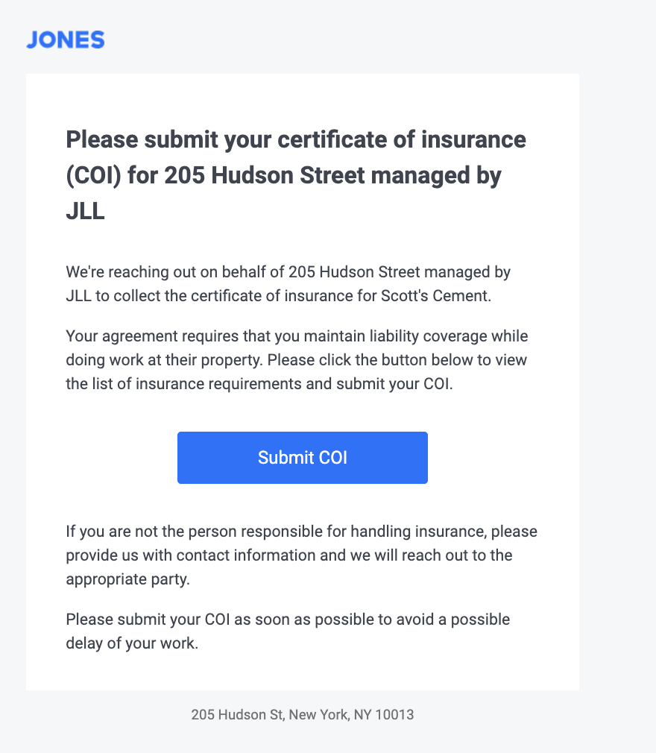Click the paragraph about person responsible for insurance
This screenshot has height=753, width=656.
(x=302, y=555)
